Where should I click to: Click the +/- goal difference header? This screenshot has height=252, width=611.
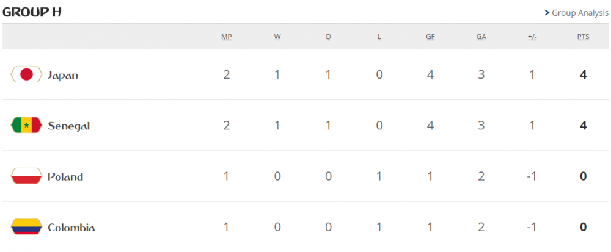coord(532,37)
